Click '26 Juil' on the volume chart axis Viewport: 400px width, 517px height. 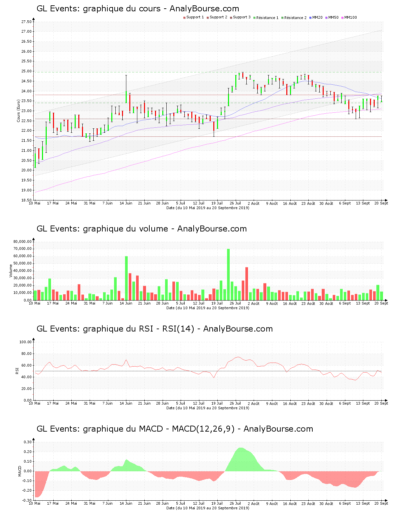pos(235,303)
